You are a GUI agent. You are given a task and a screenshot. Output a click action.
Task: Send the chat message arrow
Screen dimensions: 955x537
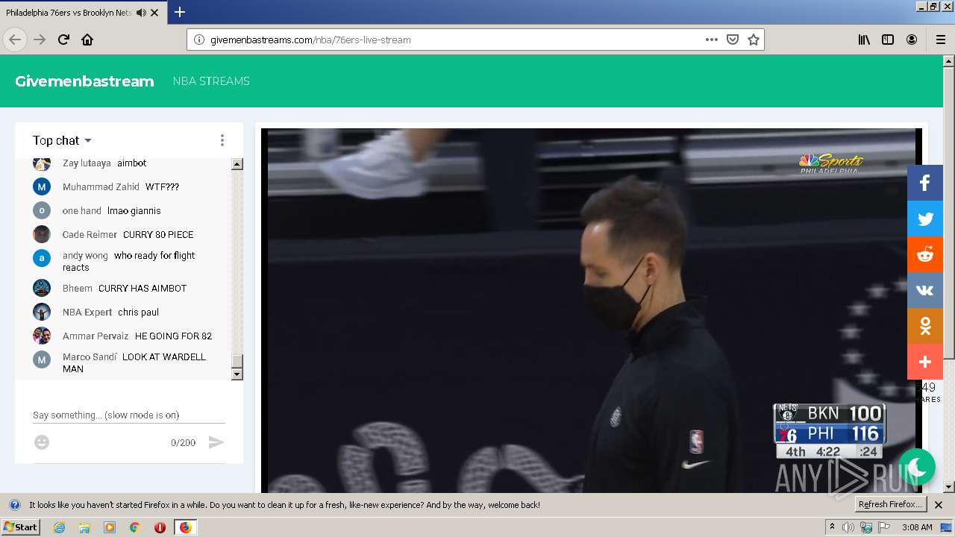coord(216,442)
